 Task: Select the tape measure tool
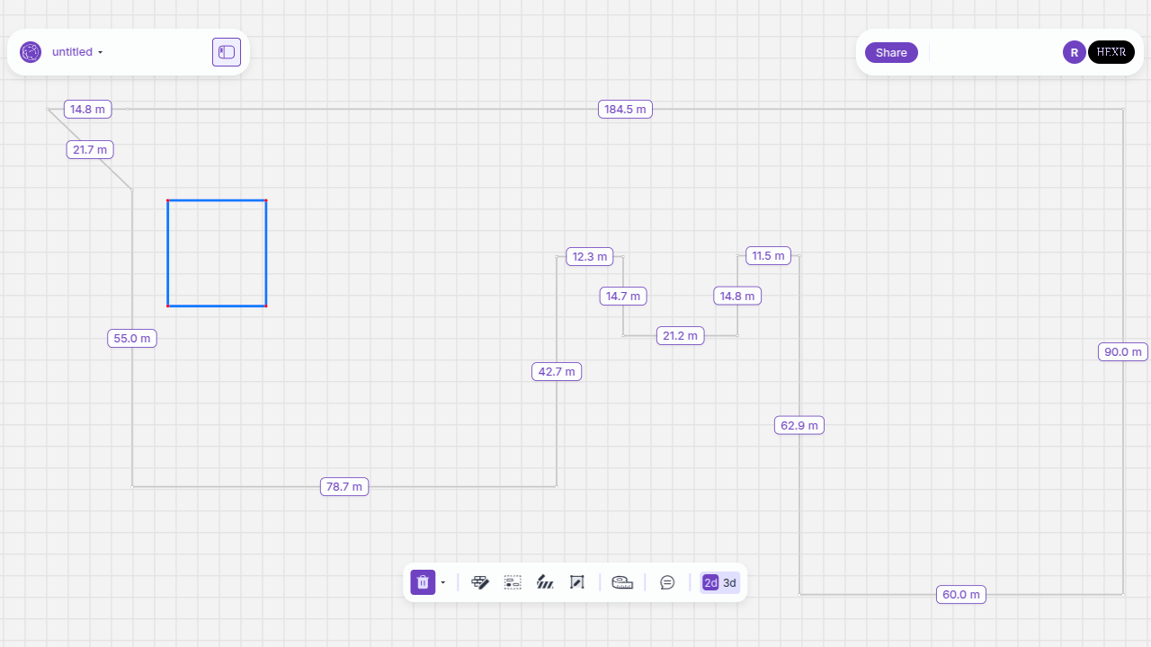tap(622, 582)
